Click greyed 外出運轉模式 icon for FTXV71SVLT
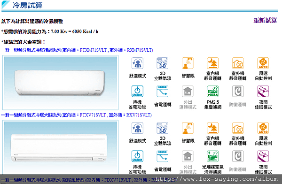Viewport: 282px width, 184px height. [x=188, y=156]
